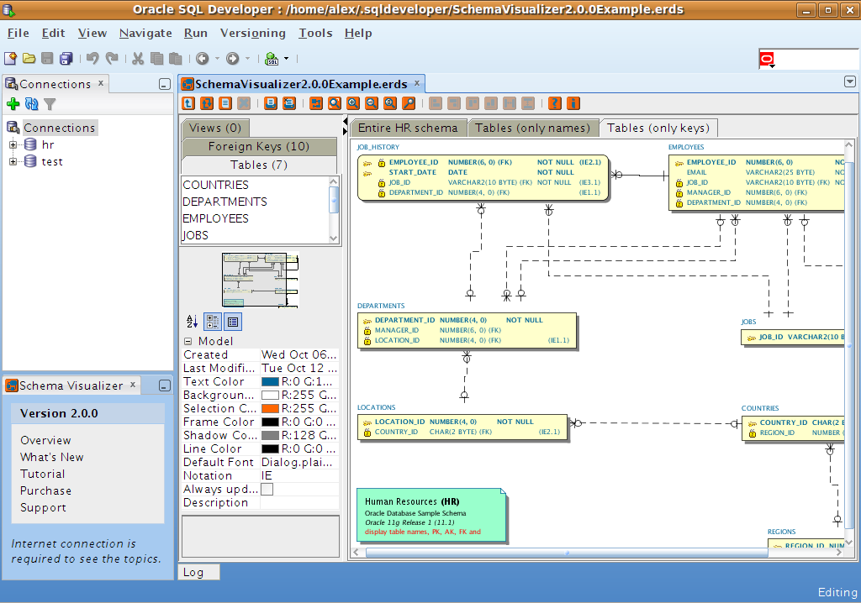
Task: Open the diagram search magnifier tool
Action: coord(407,102)
